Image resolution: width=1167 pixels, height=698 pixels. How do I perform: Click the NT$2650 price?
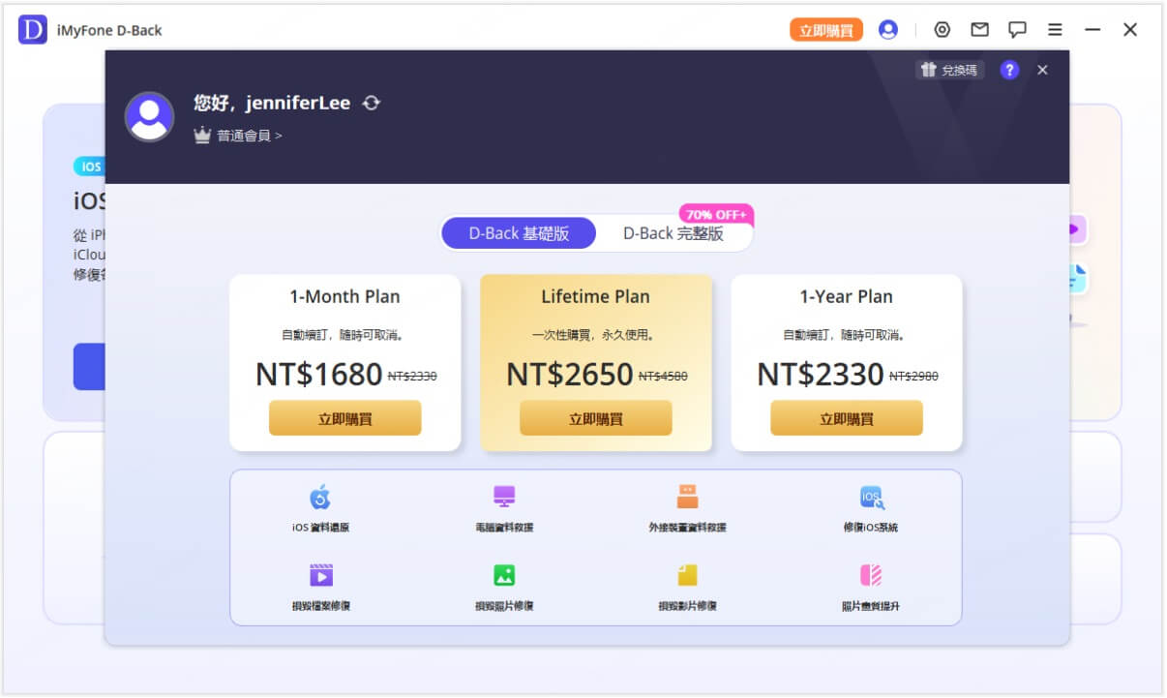(569, 374)
